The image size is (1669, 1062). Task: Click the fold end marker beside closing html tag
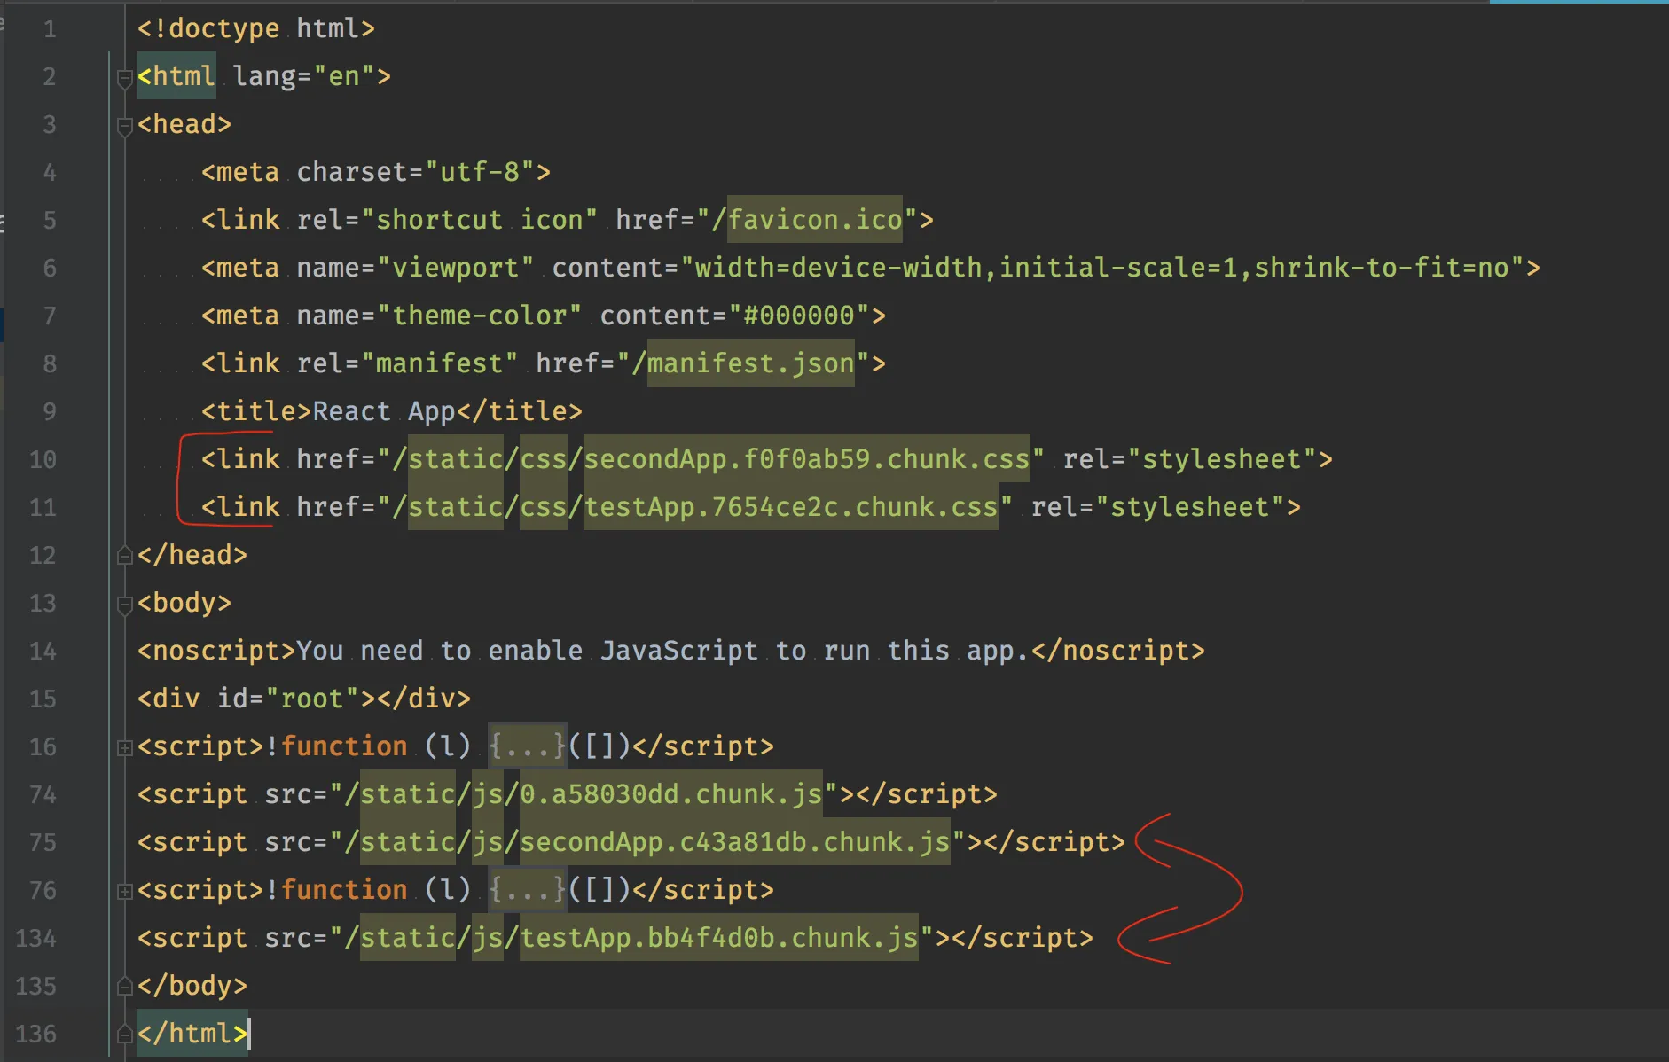coord(124,1035)
